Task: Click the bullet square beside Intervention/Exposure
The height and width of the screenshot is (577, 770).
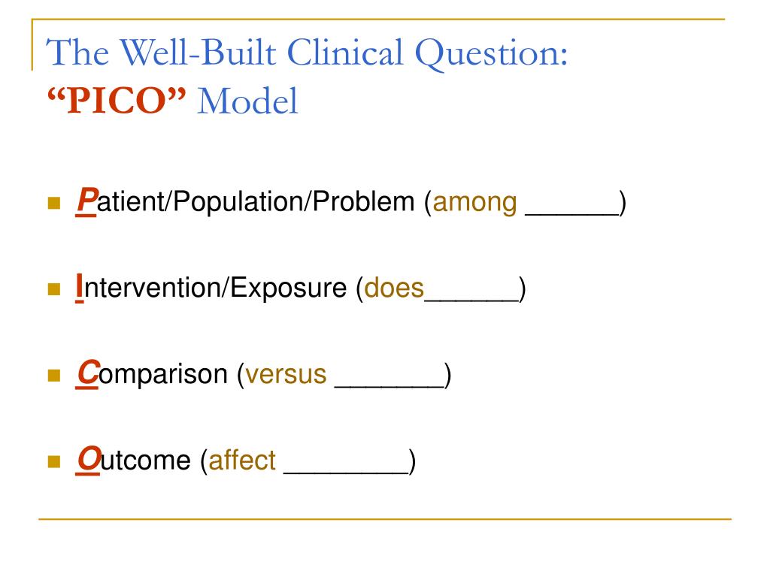Action: click(54, 289)
